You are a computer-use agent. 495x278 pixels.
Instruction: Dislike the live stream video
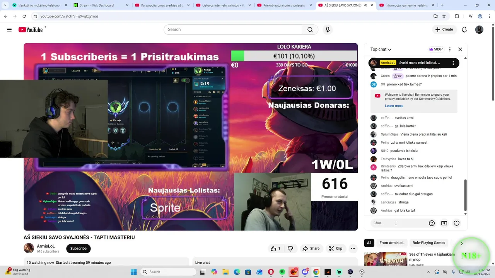[290, 249]
